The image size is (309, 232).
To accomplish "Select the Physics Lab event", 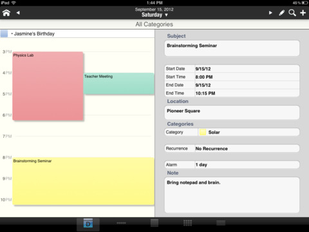I will coord(48,86).
